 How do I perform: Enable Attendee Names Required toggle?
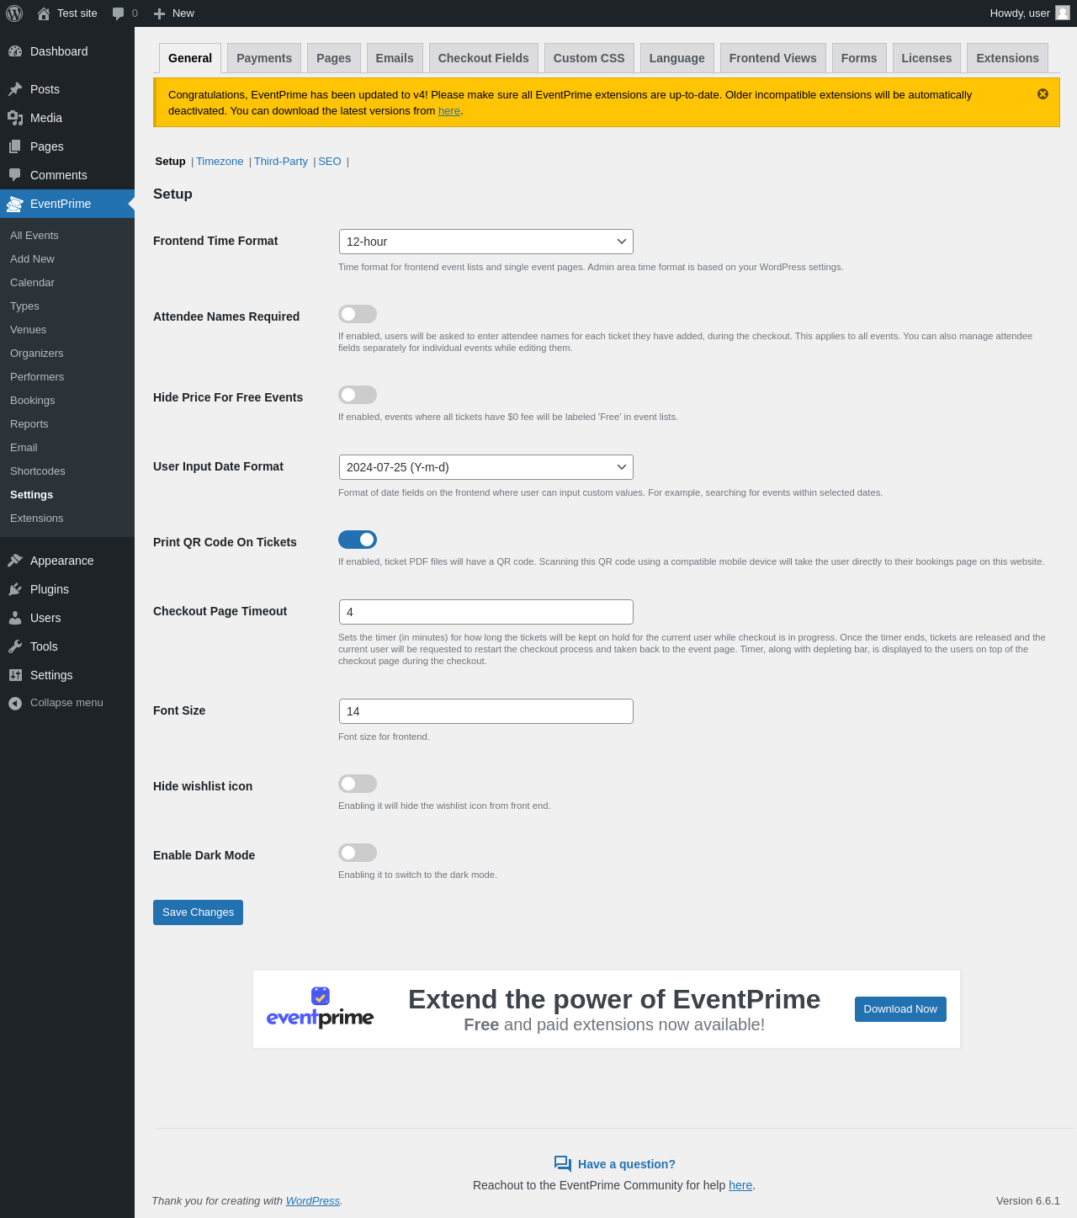358,314
